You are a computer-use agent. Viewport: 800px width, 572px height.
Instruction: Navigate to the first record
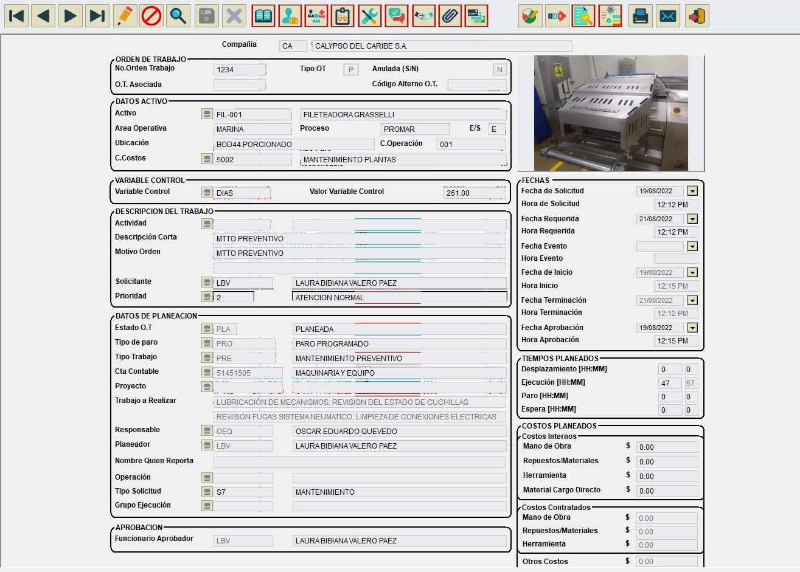(x=16, y=16)
